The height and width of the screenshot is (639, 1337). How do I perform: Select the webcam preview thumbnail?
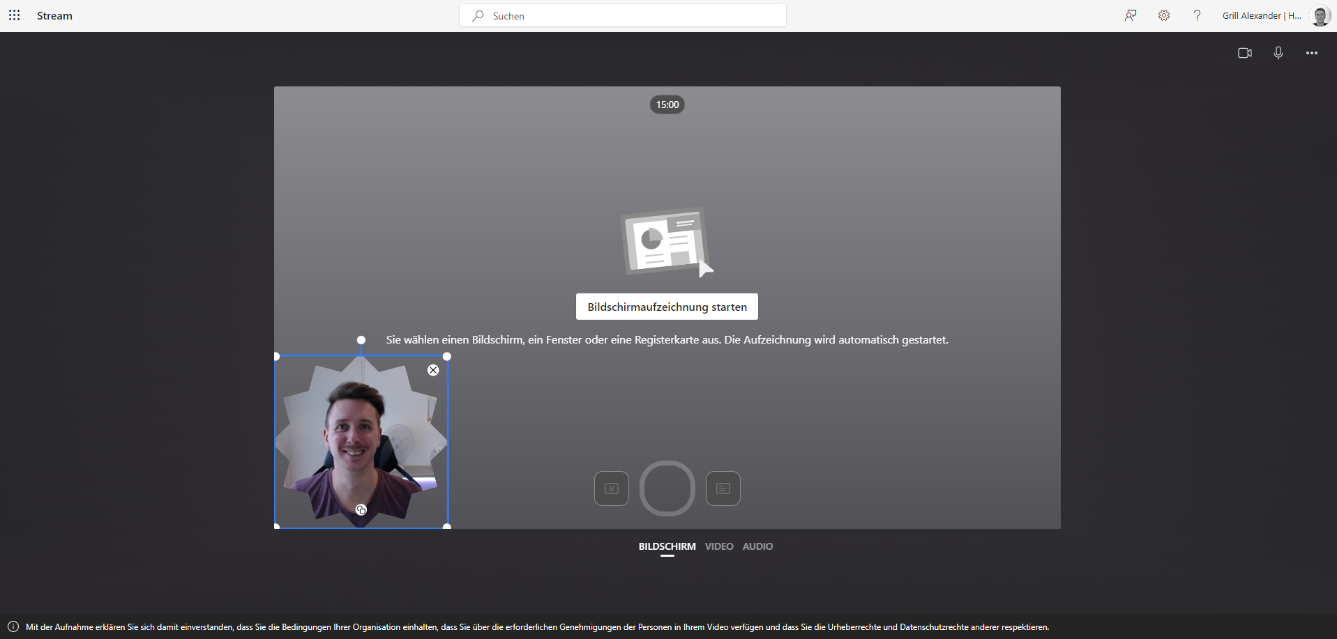click(361, 442)
